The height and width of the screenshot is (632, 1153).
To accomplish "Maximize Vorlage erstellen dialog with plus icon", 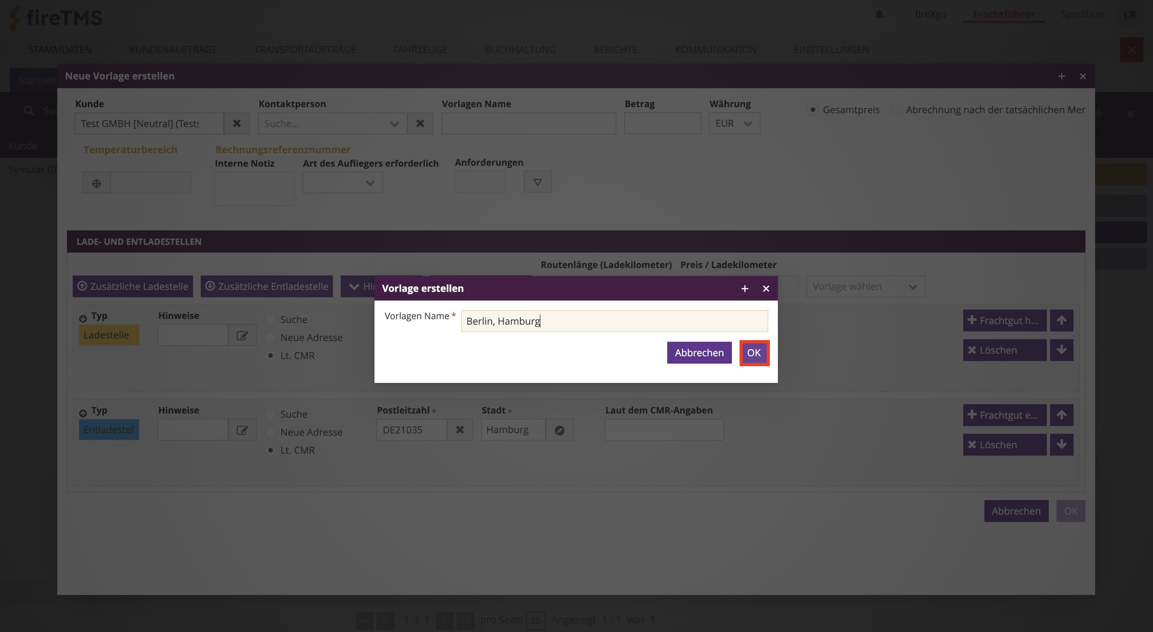I will point(745,289).
